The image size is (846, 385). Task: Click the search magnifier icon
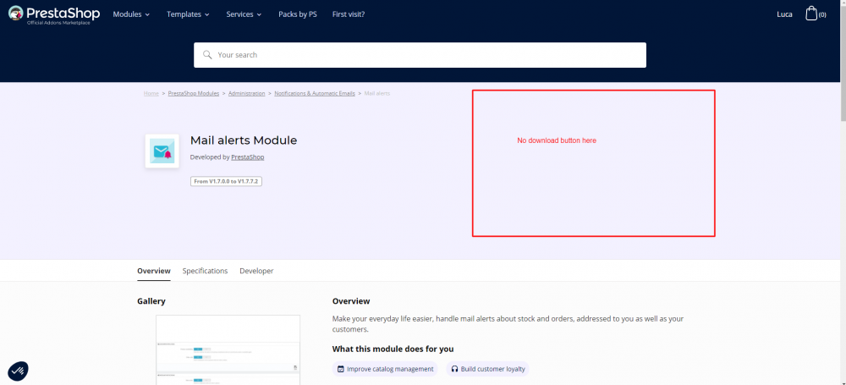pos(207,55)
